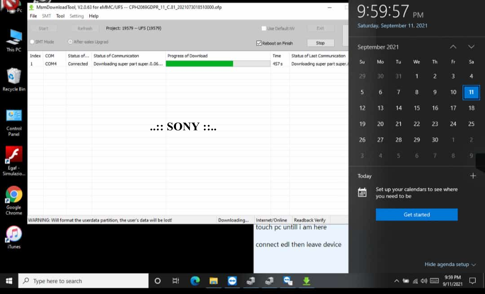
Task: Uncheck Reboot on Finish checkbox
Action: (x=259, y=43)
